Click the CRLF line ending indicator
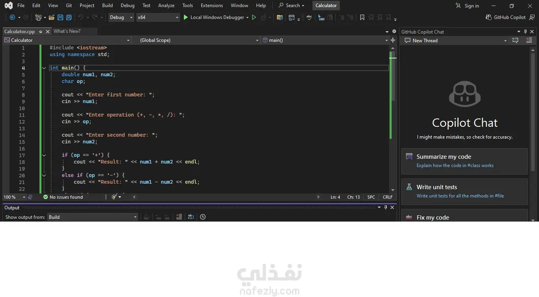The width and height of the screenshot is (539, 297). tap(387, 197)
